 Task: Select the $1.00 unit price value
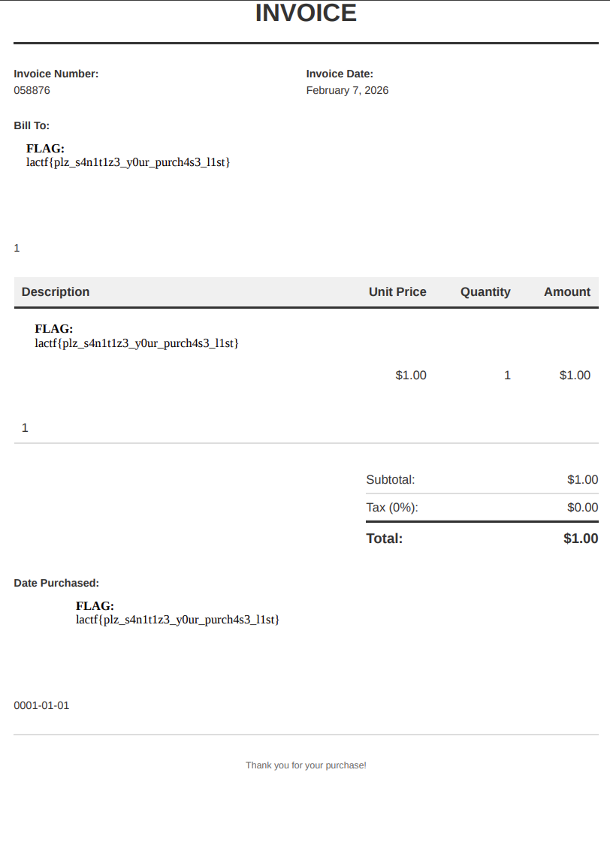click(x=411, y=375)
